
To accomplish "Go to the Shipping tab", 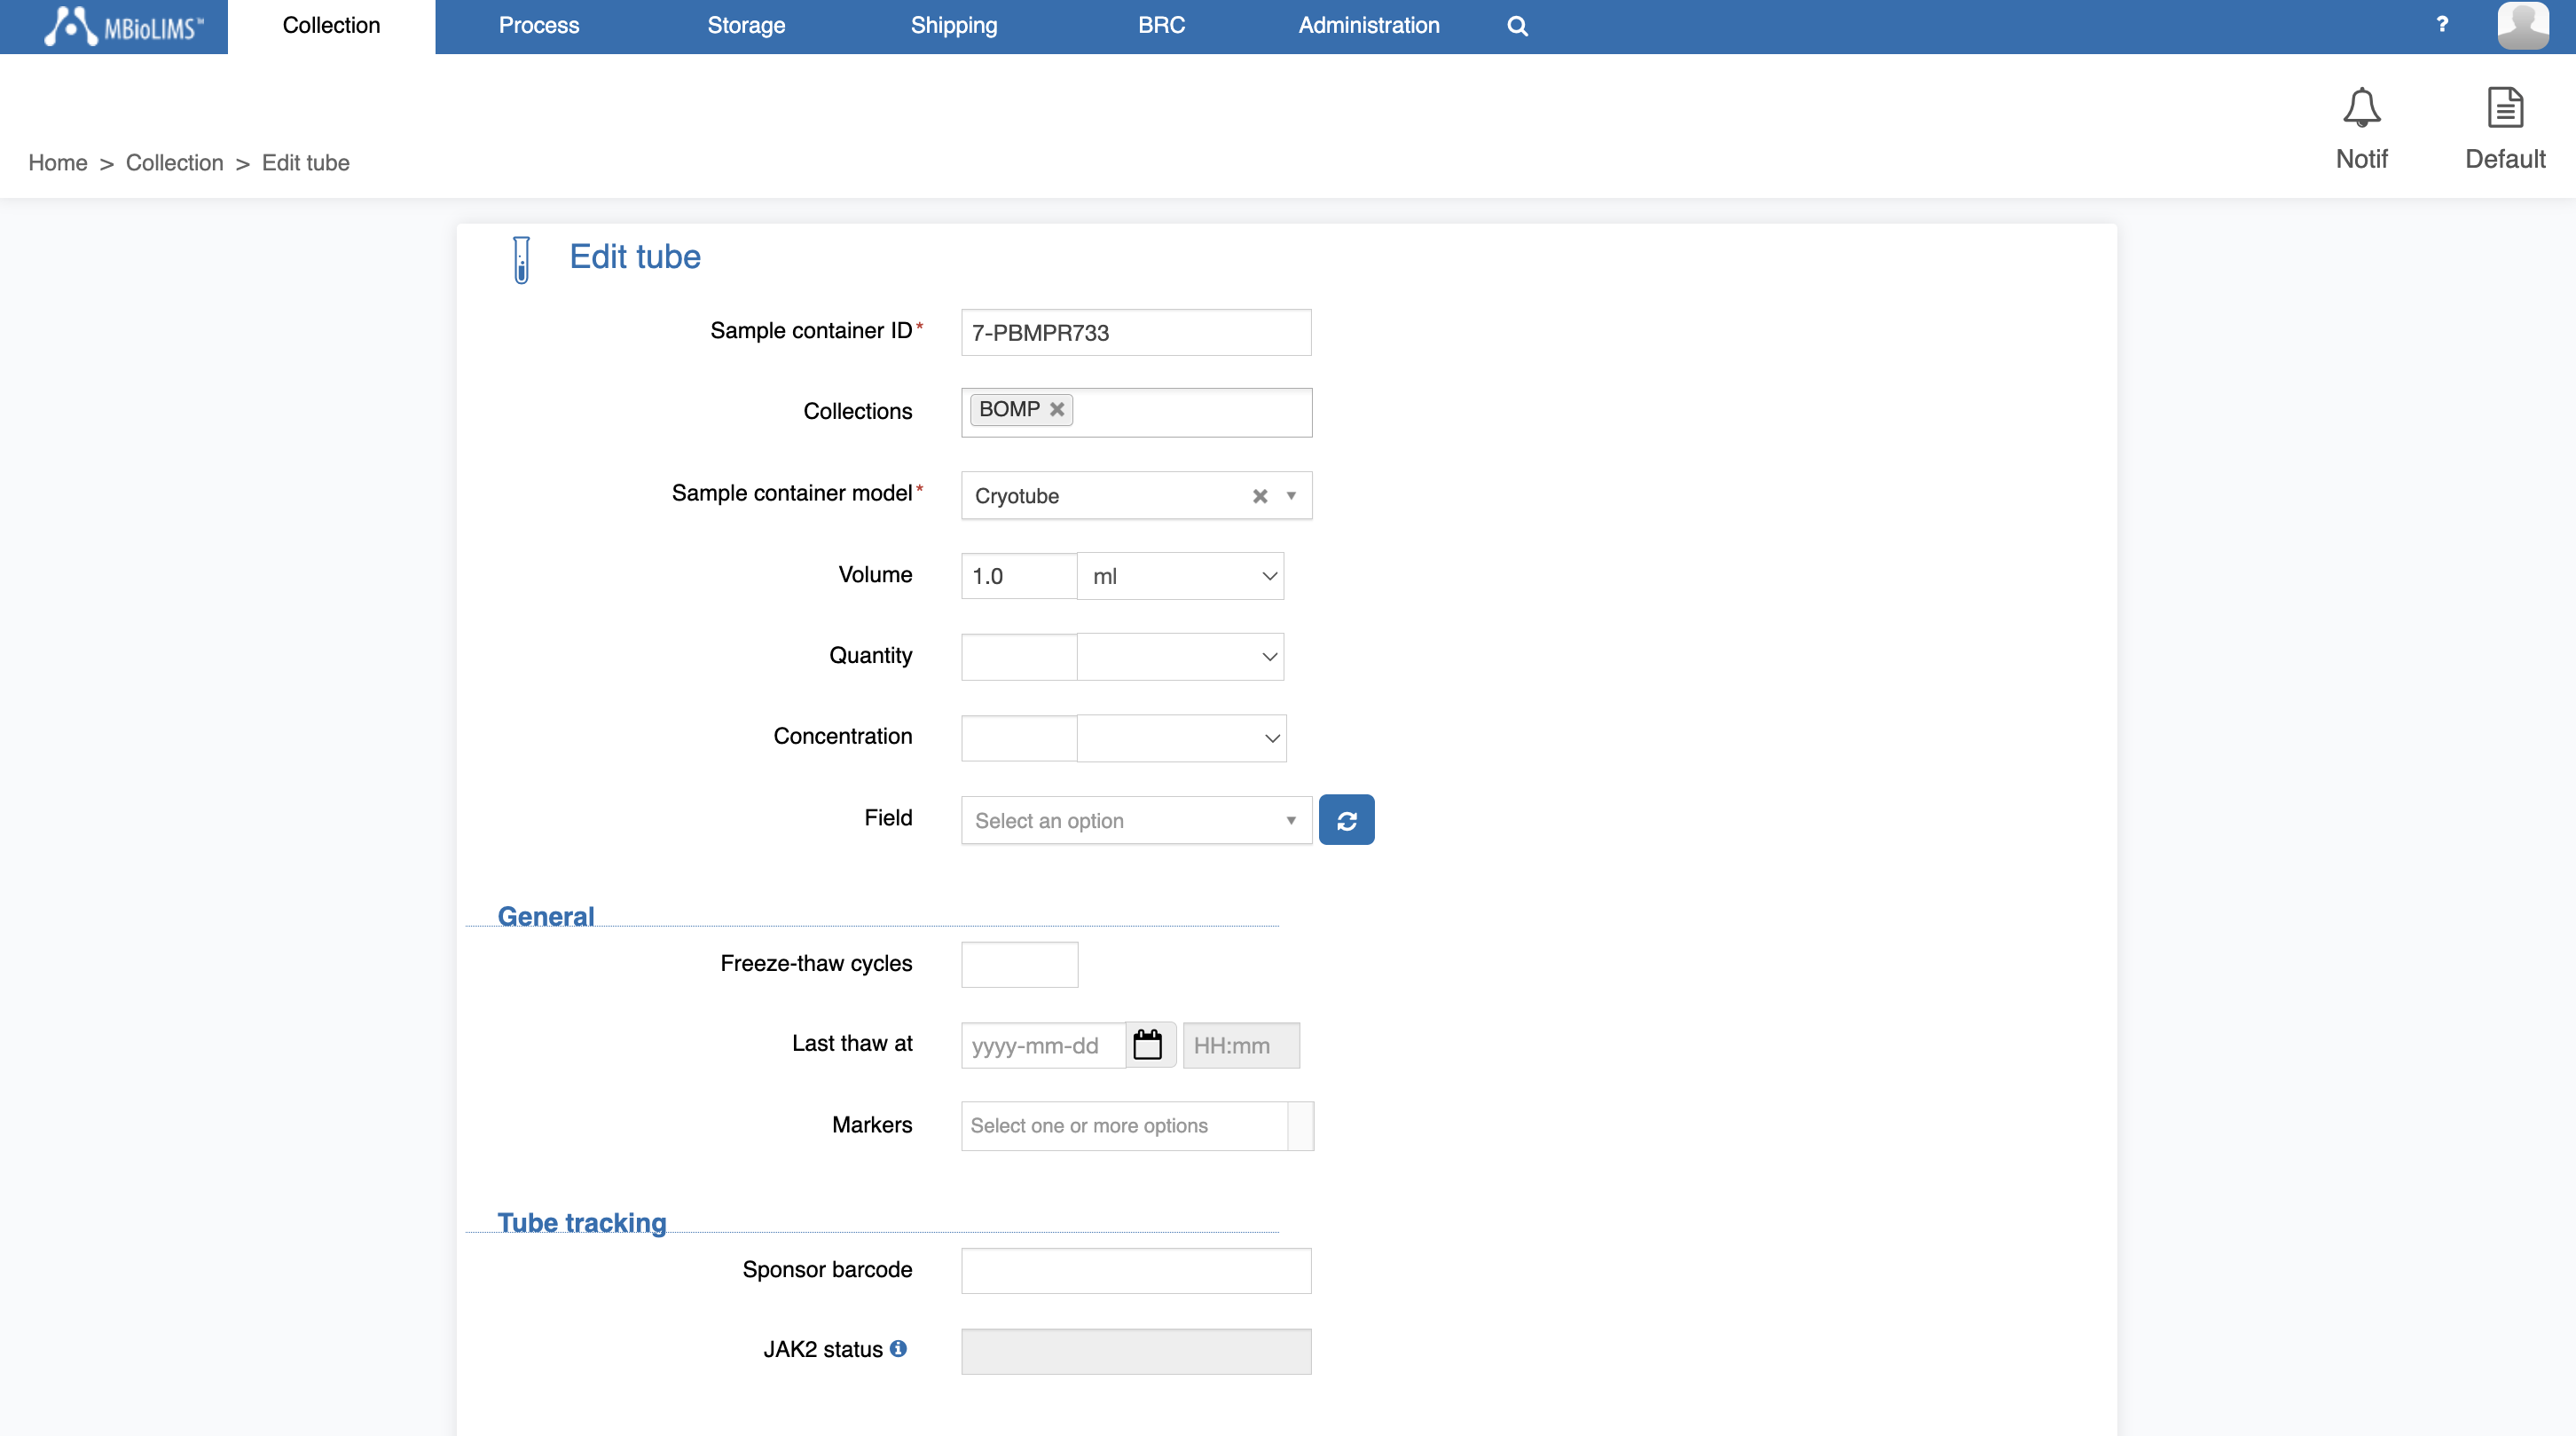I will coord(954,26).
